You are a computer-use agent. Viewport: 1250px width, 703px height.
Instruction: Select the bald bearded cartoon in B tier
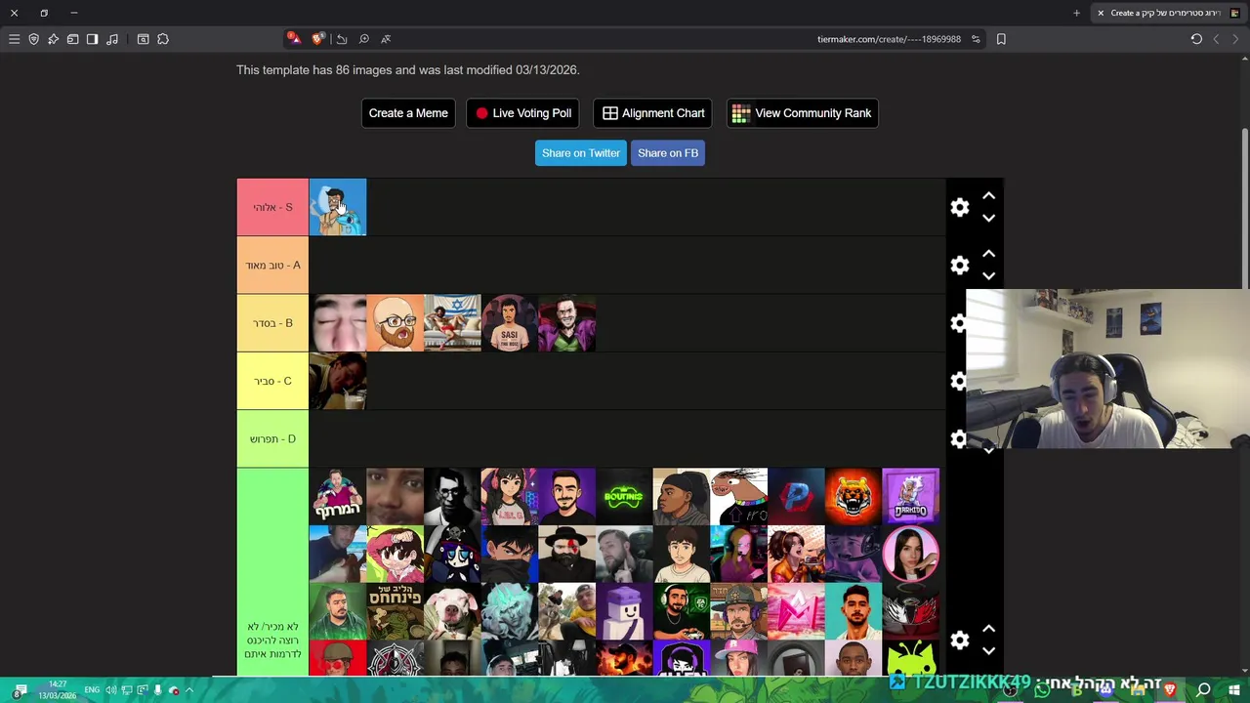pos(396,323)
